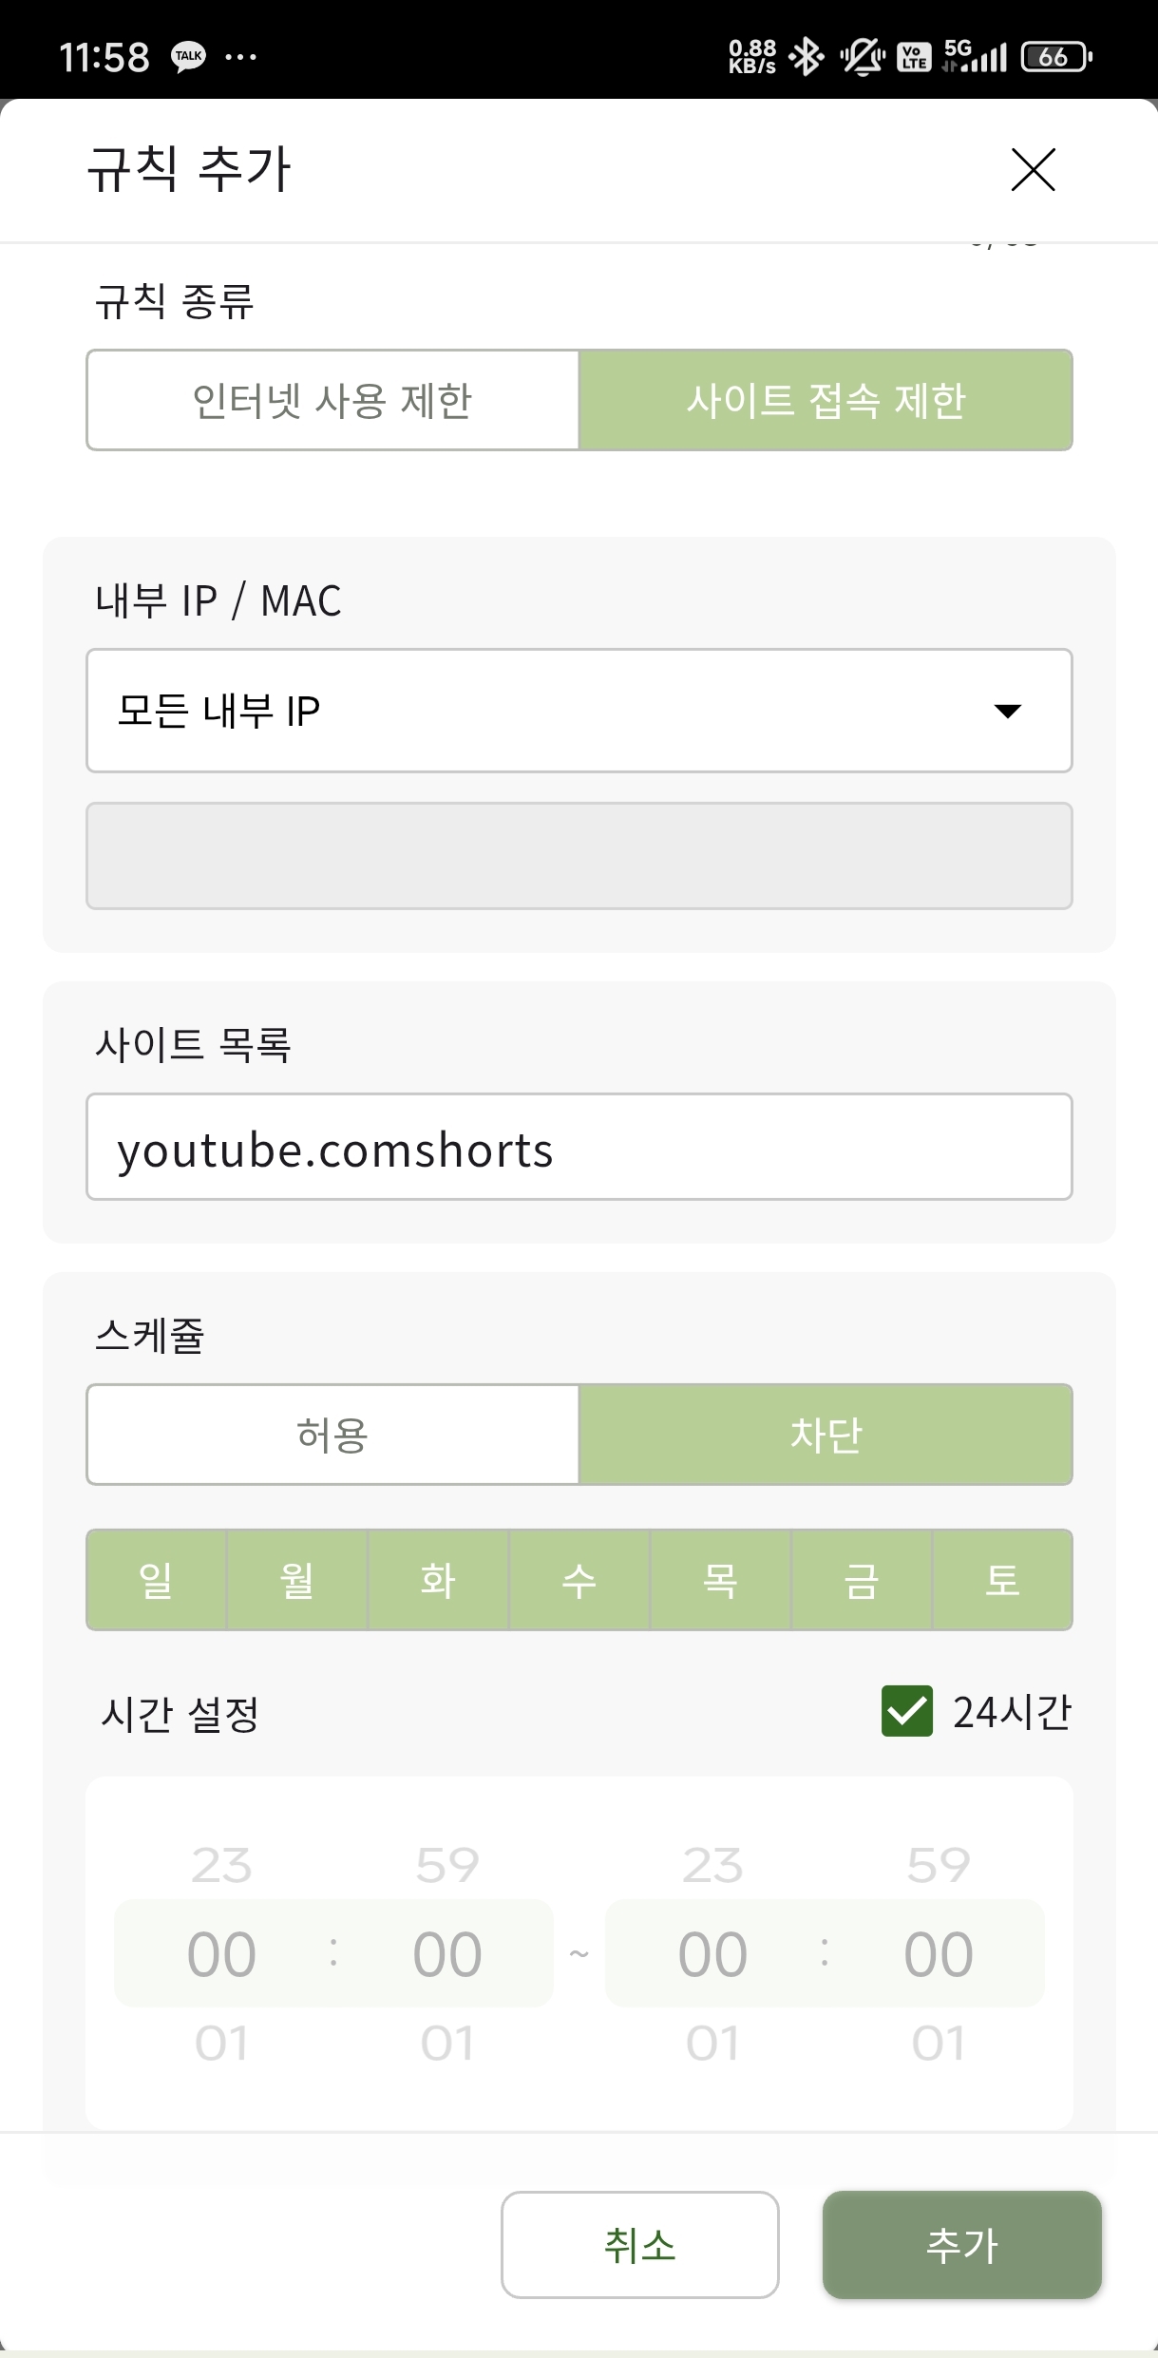Tap the 5G signal strength icon
Viewport: 1158px width, 2358px height.
tap(974, 57)
